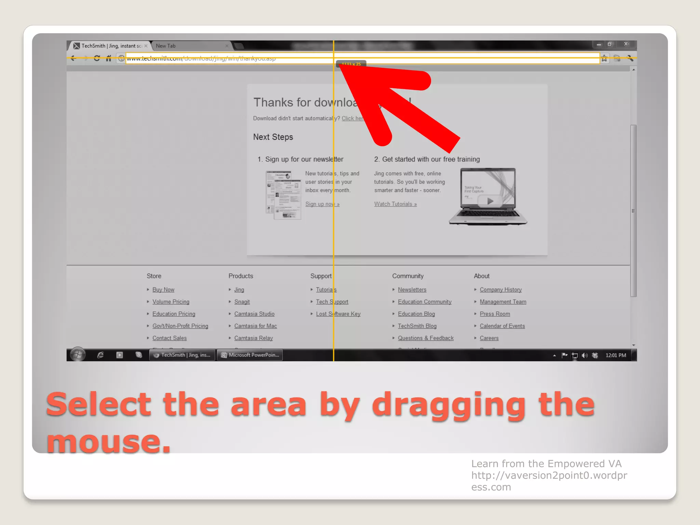Open the Careers link
The height and width of the screenshot is (525, 700).
pos(489,338)
